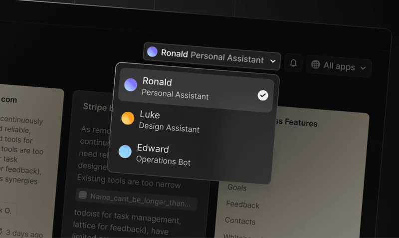Open the Contacts item
Screen dimensions: 399x238
[x=240, y=221]
